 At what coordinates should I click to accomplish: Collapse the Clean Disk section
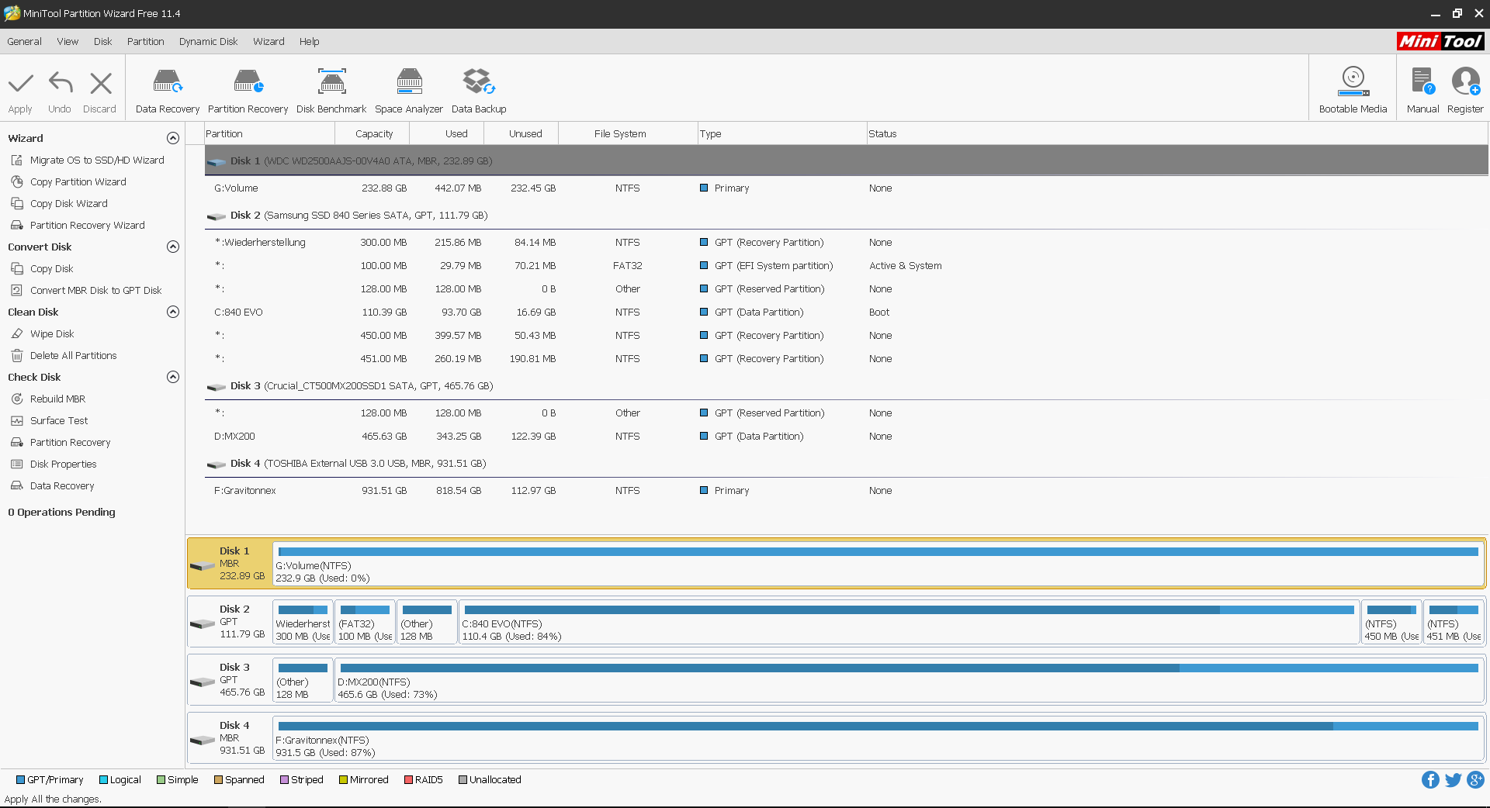pyautogui.click(x=173, y=312)
